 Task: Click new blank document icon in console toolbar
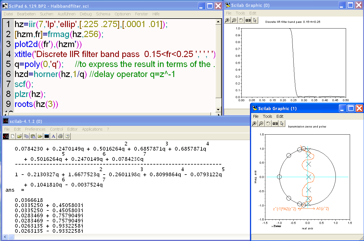pyautogui.click(x=13, y=136)
